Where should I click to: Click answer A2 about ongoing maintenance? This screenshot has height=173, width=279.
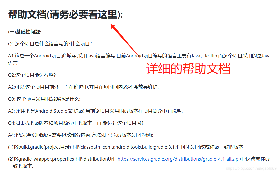pos(83,87)
